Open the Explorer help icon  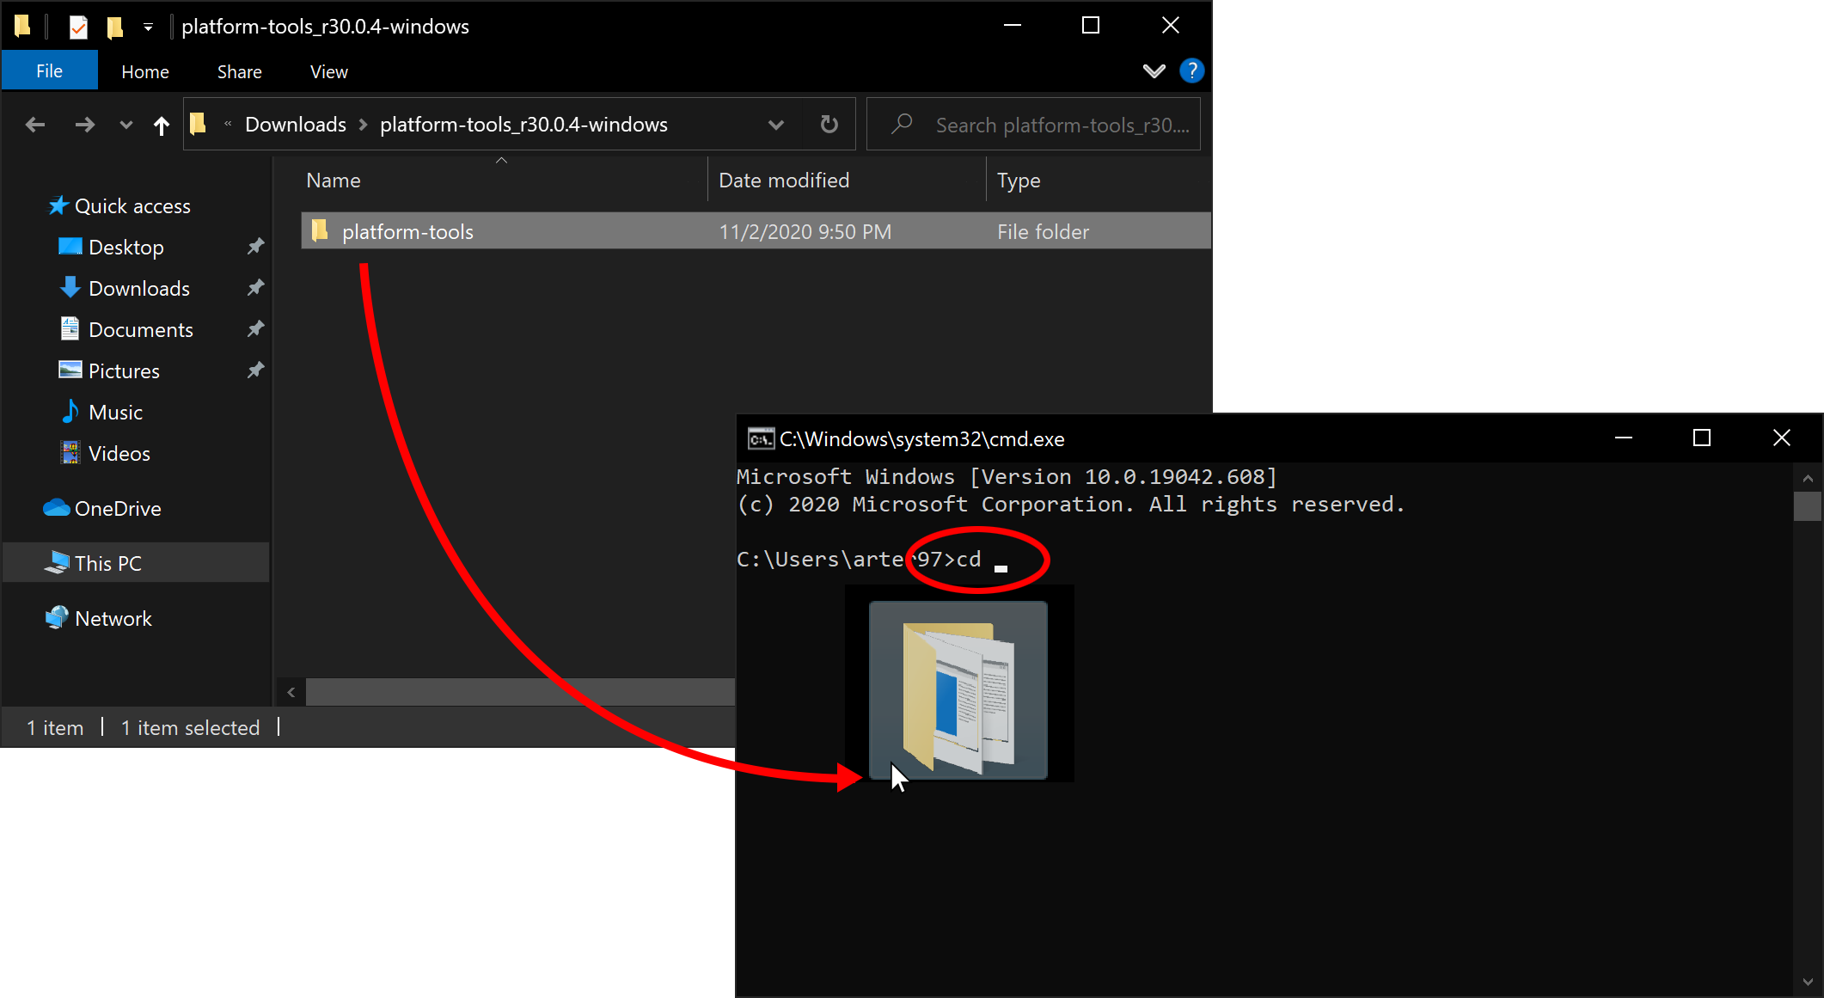click(x=1191, y=71)
